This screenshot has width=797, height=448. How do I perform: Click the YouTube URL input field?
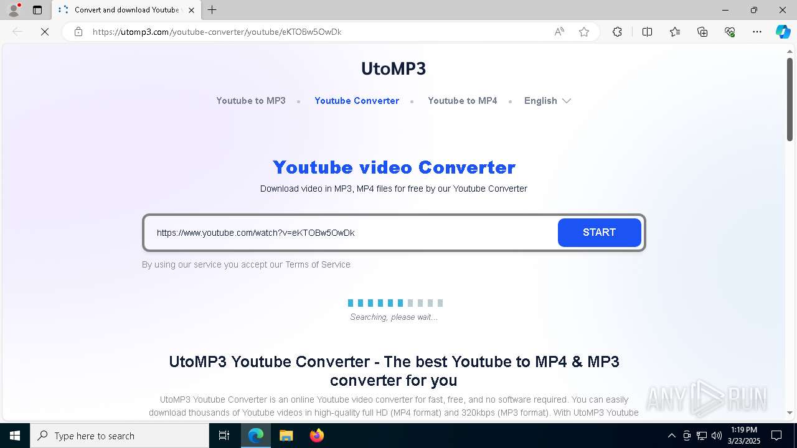(352, 233)
